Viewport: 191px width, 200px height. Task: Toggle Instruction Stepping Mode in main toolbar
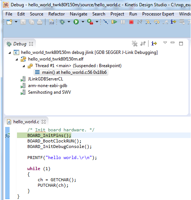click(x=173, y=22)
